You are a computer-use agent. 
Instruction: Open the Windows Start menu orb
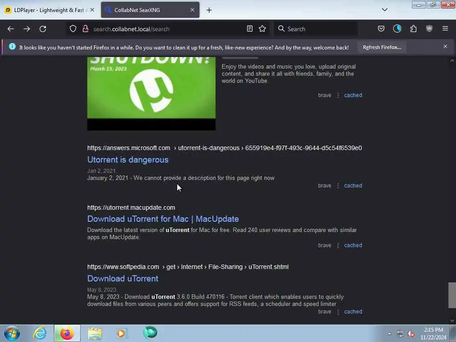(12, 333)
